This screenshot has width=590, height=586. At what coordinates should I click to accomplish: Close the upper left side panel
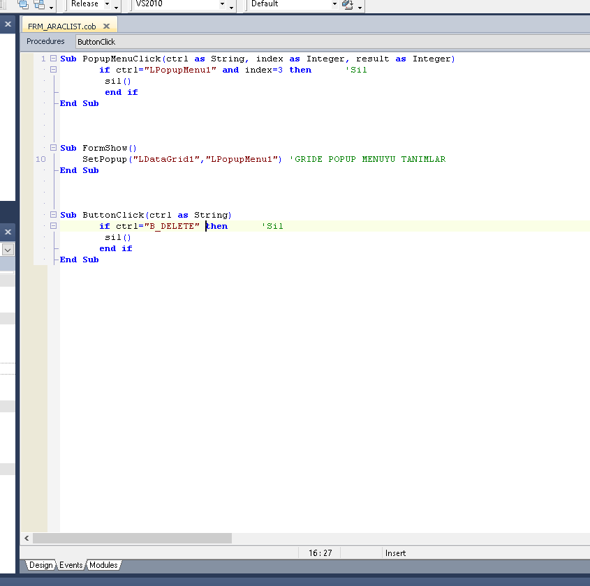[8, 24]
